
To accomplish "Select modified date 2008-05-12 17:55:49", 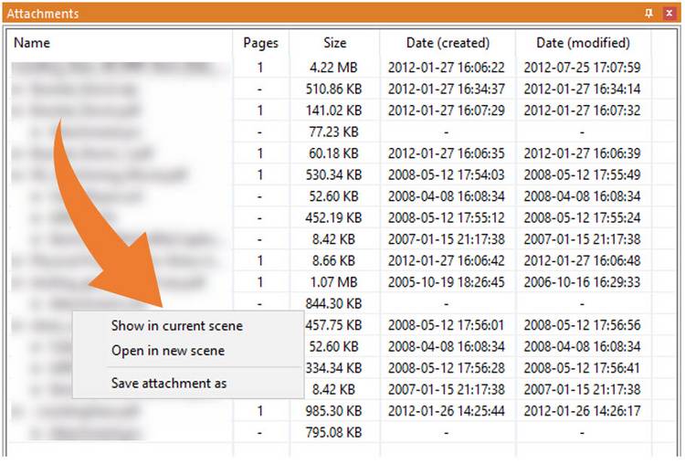I will [583, 174].
